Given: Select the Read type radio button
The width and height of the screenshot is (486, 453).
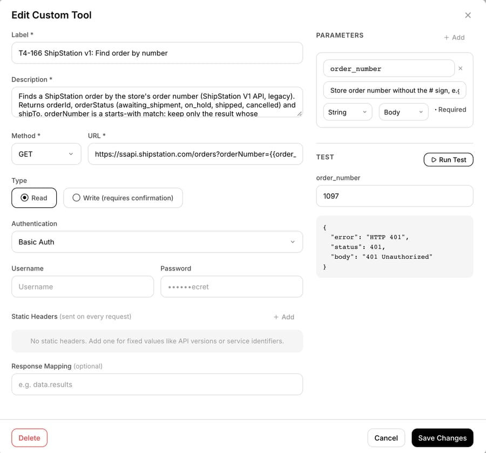Looking at the screenshot, I should coord(34,198).
